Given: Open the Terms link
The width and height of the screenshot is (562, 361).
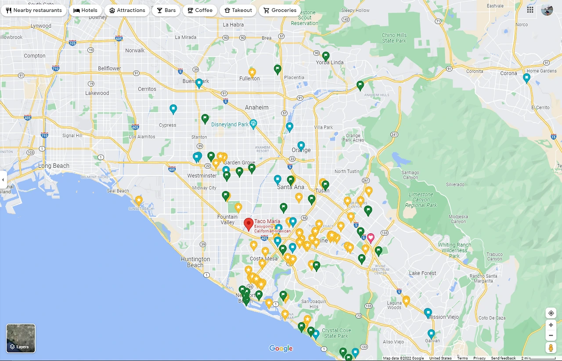Looking at the screenshot, I should tap(462, 358).
